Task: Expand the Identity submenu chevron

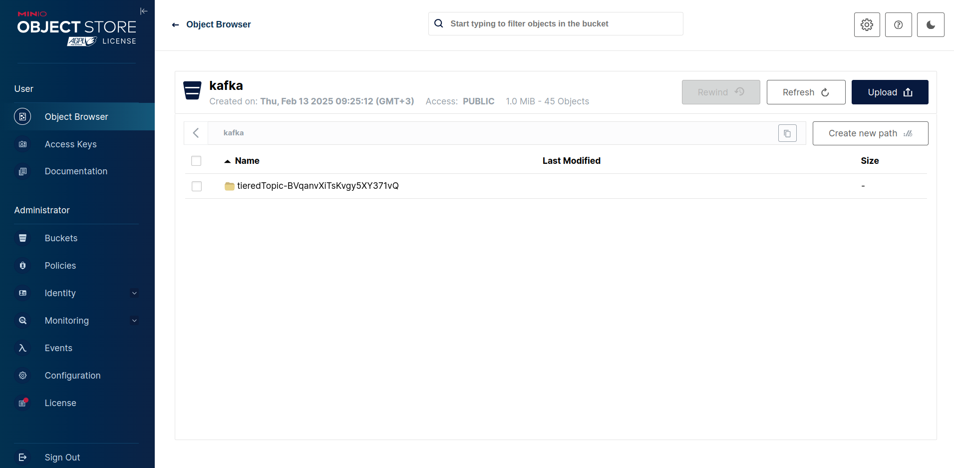Action: (134, 293)
